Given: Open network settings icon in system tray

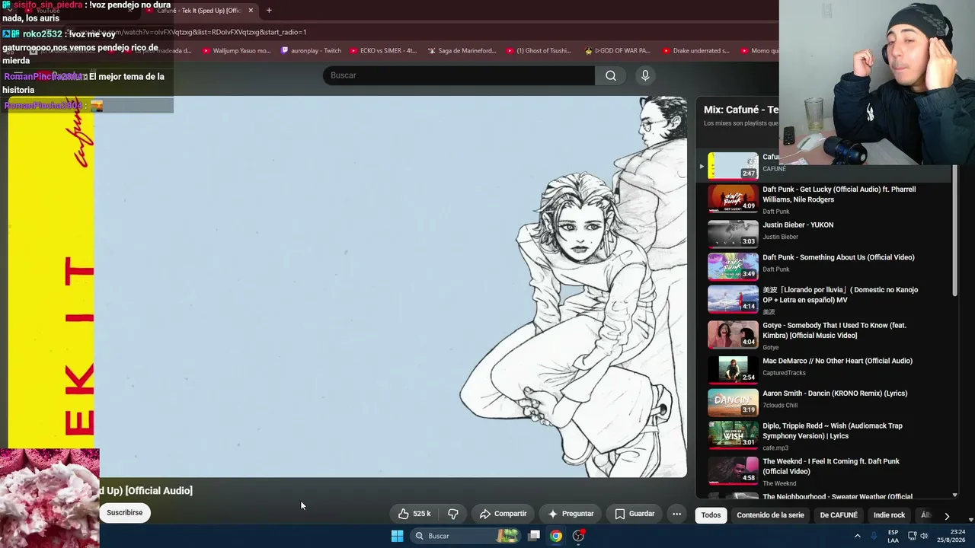Looking at the screenshot, I should pyautogui.click(x=912, y=536).
